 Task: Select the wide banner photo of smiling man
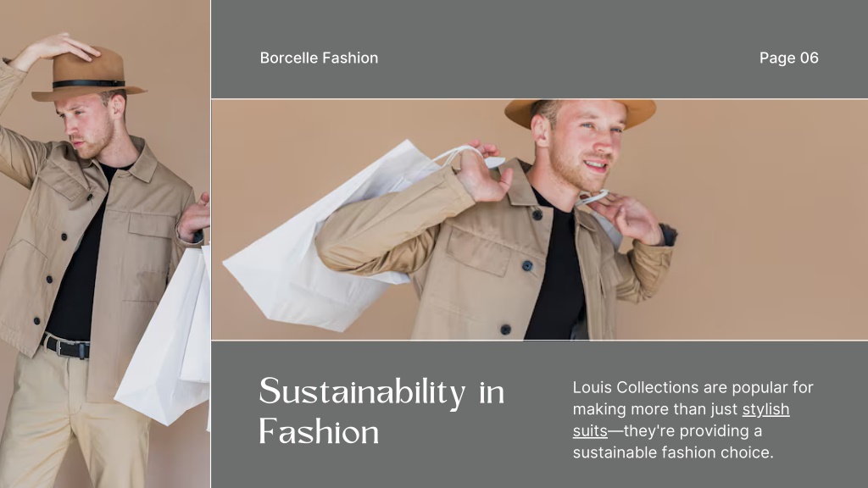(x=539, y=219)
